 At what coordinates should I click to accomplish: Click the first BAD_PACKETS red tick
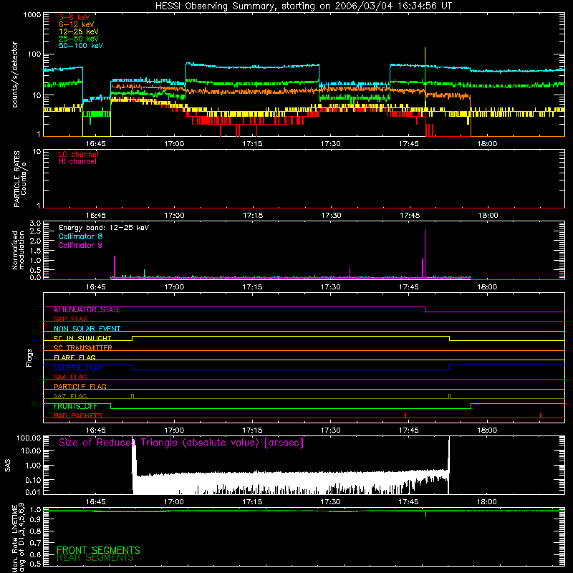point(405,415)
